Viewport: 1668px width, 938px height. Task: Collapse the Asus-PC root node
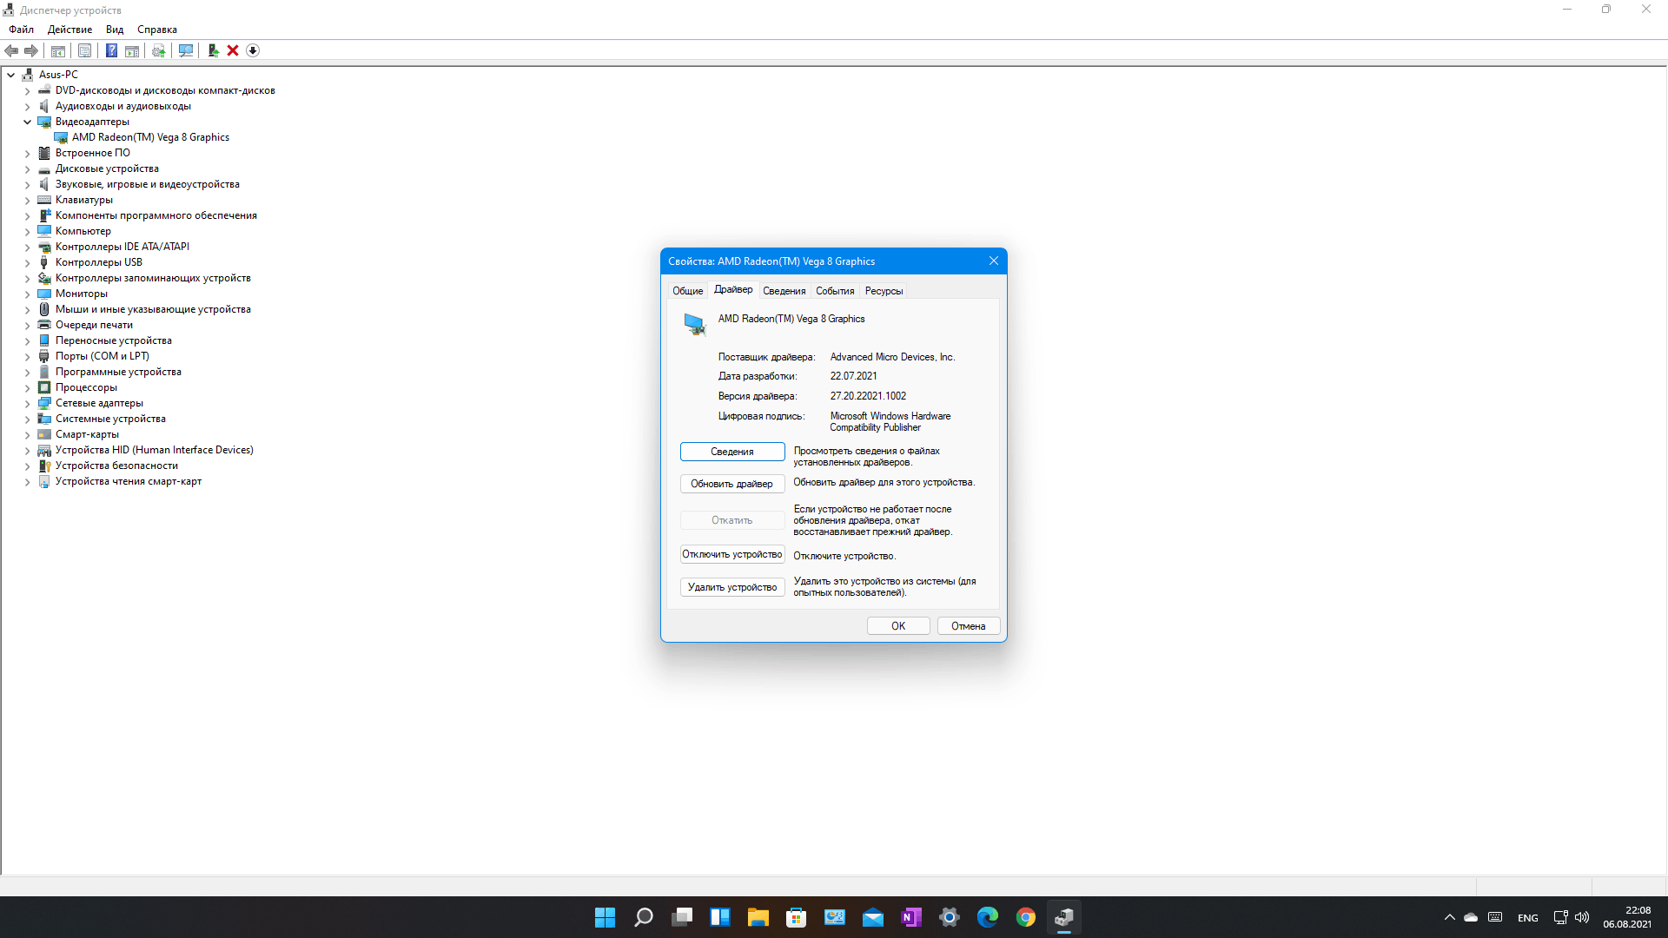click(11, 75)
